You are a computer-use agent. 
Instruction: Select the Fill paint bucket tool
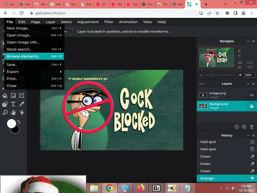pyautogui.click(x=5, y=95)
